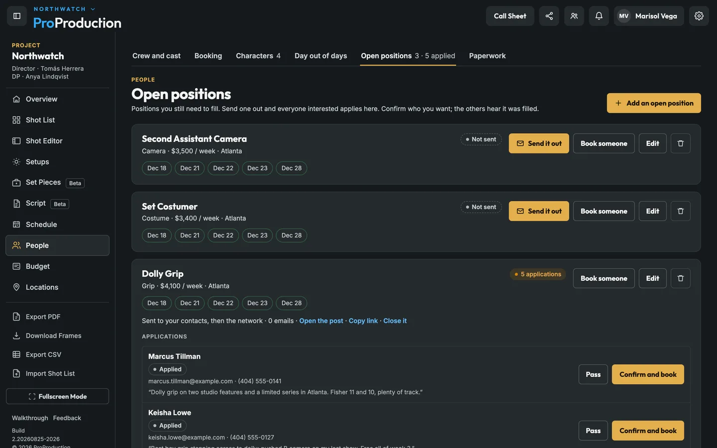Open Shot List from sidebar
The image size is (717, 448).
[57, 120]
